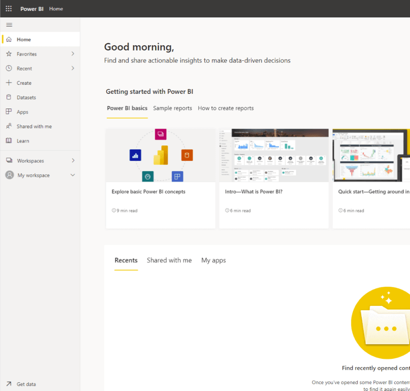
Task: Select the Home icon in the sidebar
Action: 9,39
